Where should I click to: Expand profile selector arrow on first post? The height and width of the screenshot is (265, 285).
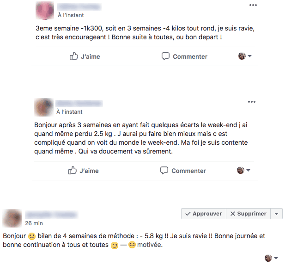point(250,56)
